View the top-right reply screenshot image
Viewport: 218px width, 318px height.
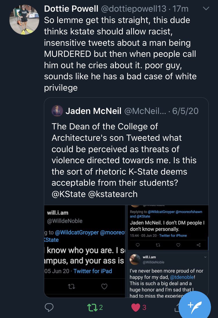click(x=167, y=228)
